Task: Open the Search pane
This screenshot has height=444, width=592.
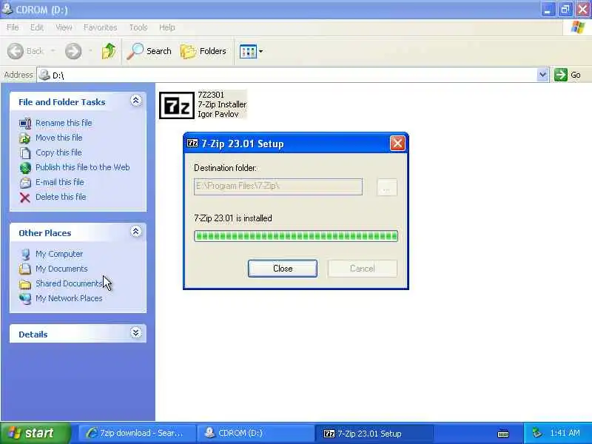Action: (149, 51)
